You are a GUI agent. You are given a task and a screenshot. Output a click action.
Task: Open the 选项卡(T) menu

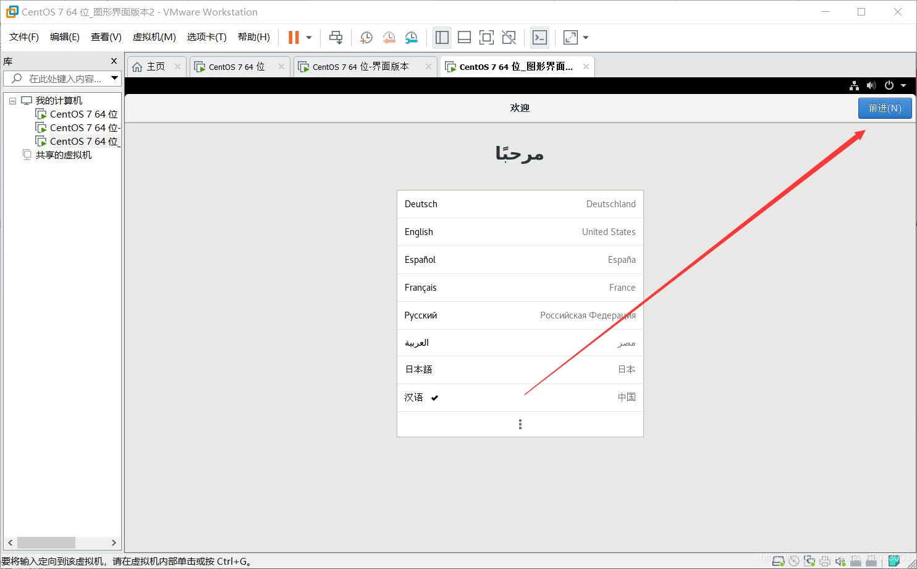click(207, 37)
